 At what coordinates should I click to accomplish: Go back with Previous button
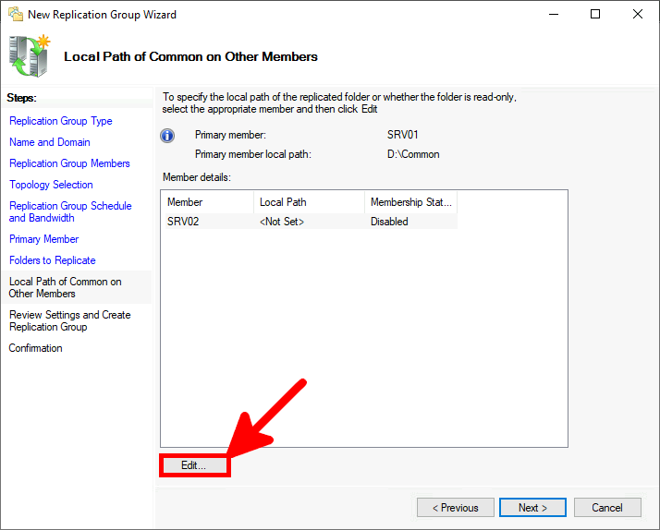[x=456, y=508]
